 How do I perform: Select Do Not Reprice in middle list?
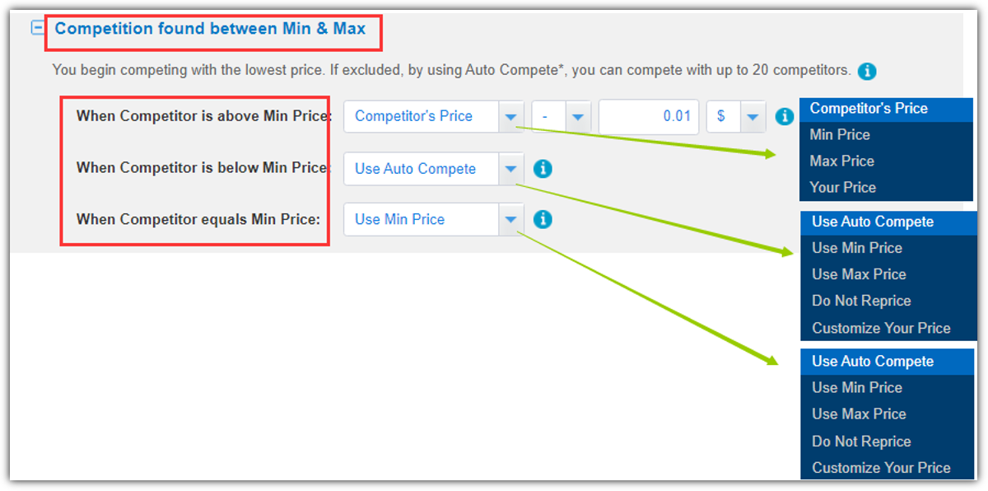[861, 302]
